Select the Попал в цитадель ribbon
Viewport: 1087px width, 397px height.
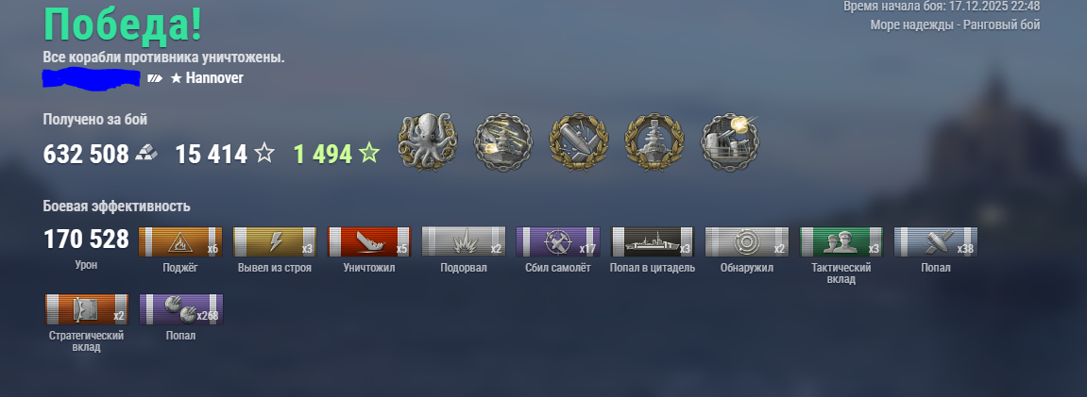[x=653, y=242]
